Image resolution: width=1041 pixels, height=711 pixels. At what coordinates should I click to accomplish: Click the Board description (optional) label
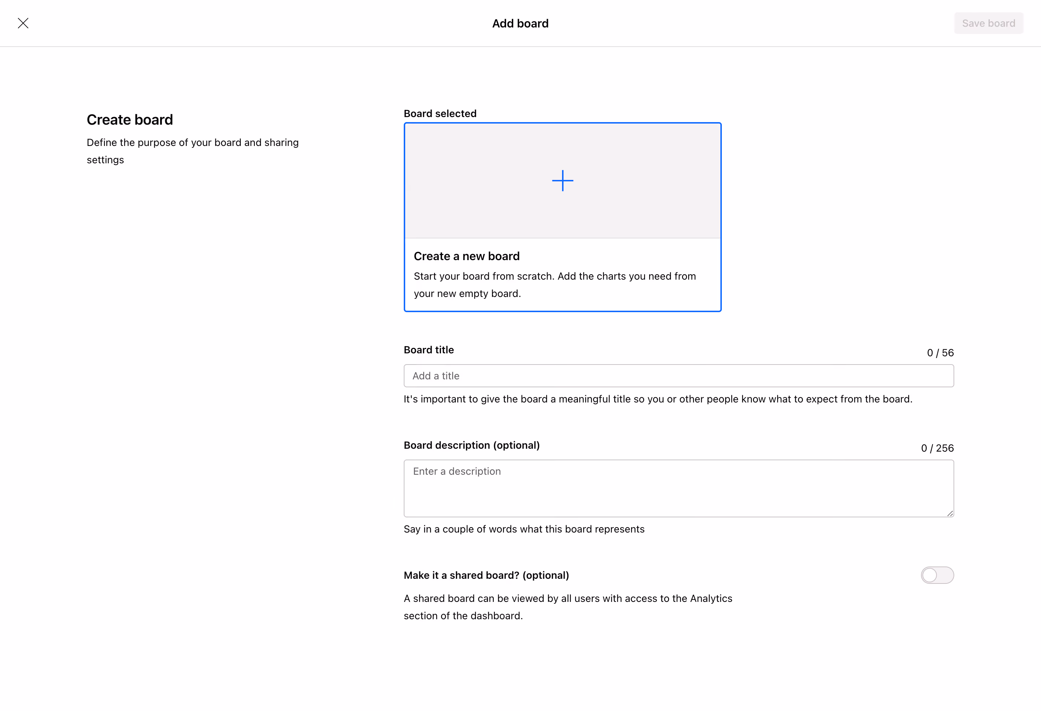click(x=472, y=445)
